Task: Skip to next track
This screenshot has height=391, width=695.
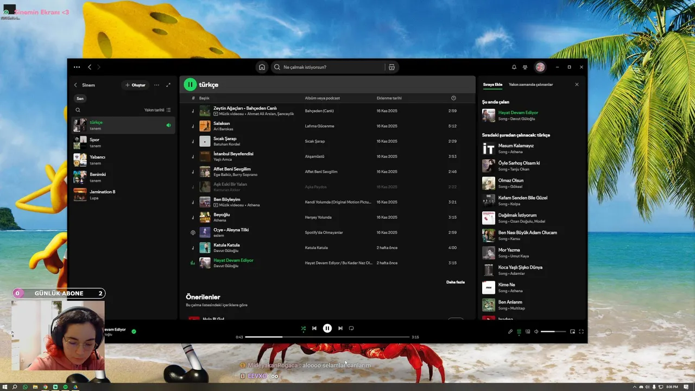Action: click(x=340, y=328)
